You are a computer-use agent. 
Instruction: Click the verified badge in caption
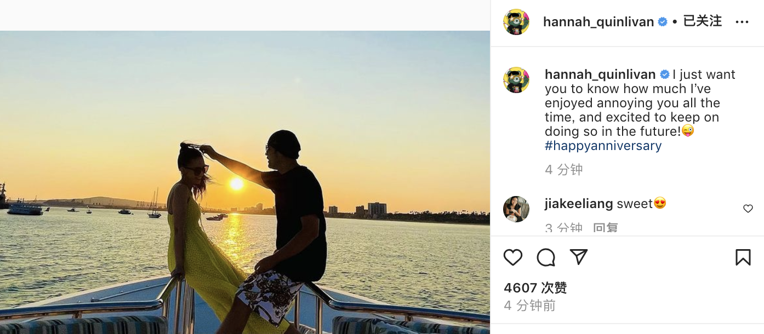click(x=665, y=74)
